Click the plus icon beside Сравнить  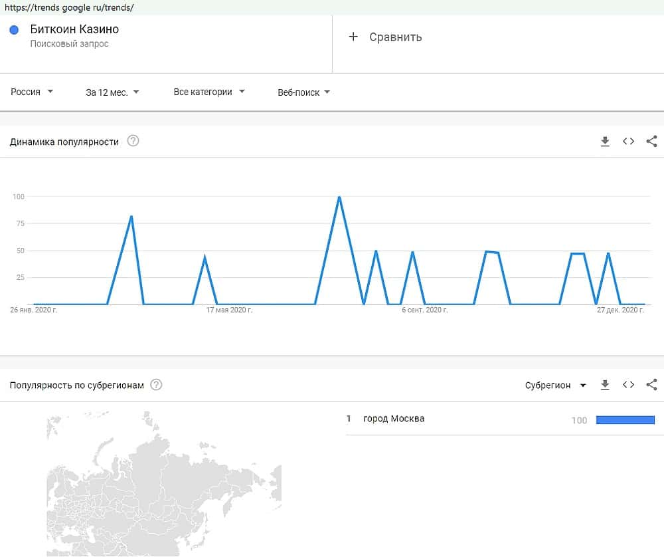pos(353,37)
